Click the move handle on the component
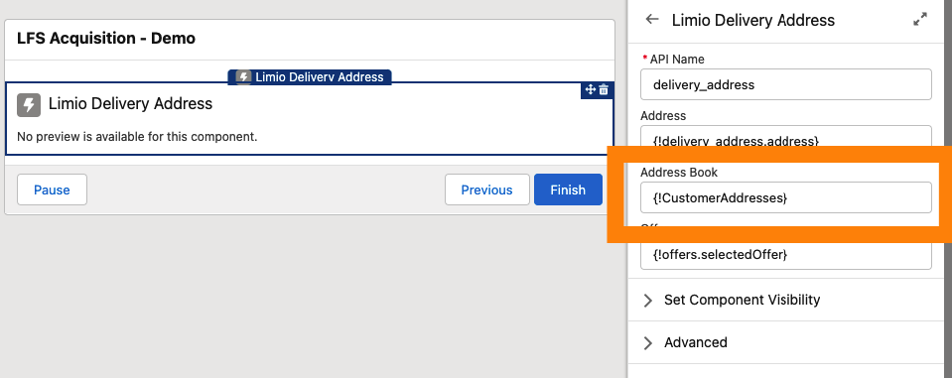952x378 pixels. pos(590,90)
